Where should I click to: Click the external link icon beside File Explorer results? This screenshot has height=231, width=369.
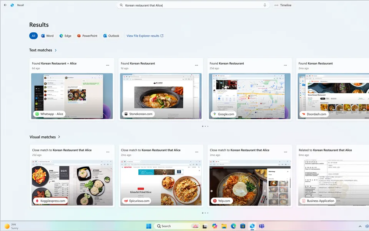pos(162,36)
